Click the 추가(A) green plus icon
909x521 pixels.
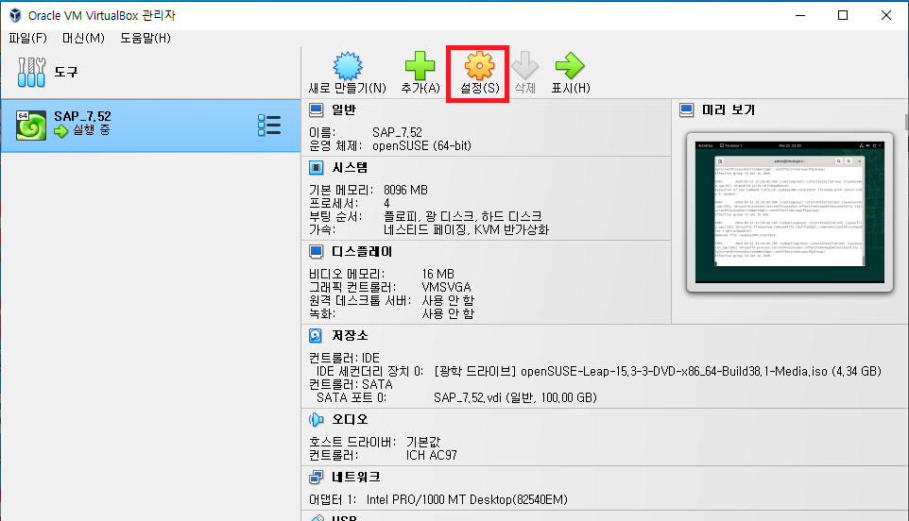(x=420, y=66)
